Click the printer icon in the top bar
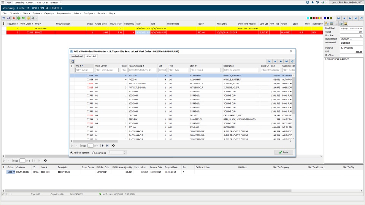The width and height of the screenshot is (365, 205). point(323,2)
